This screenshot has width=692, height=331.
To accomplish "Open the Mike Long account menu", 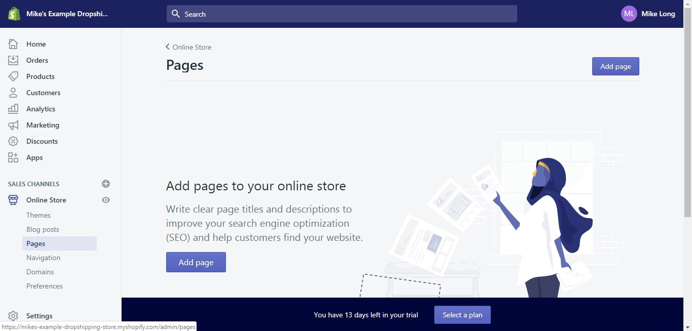I will click(x=648, y=14).
